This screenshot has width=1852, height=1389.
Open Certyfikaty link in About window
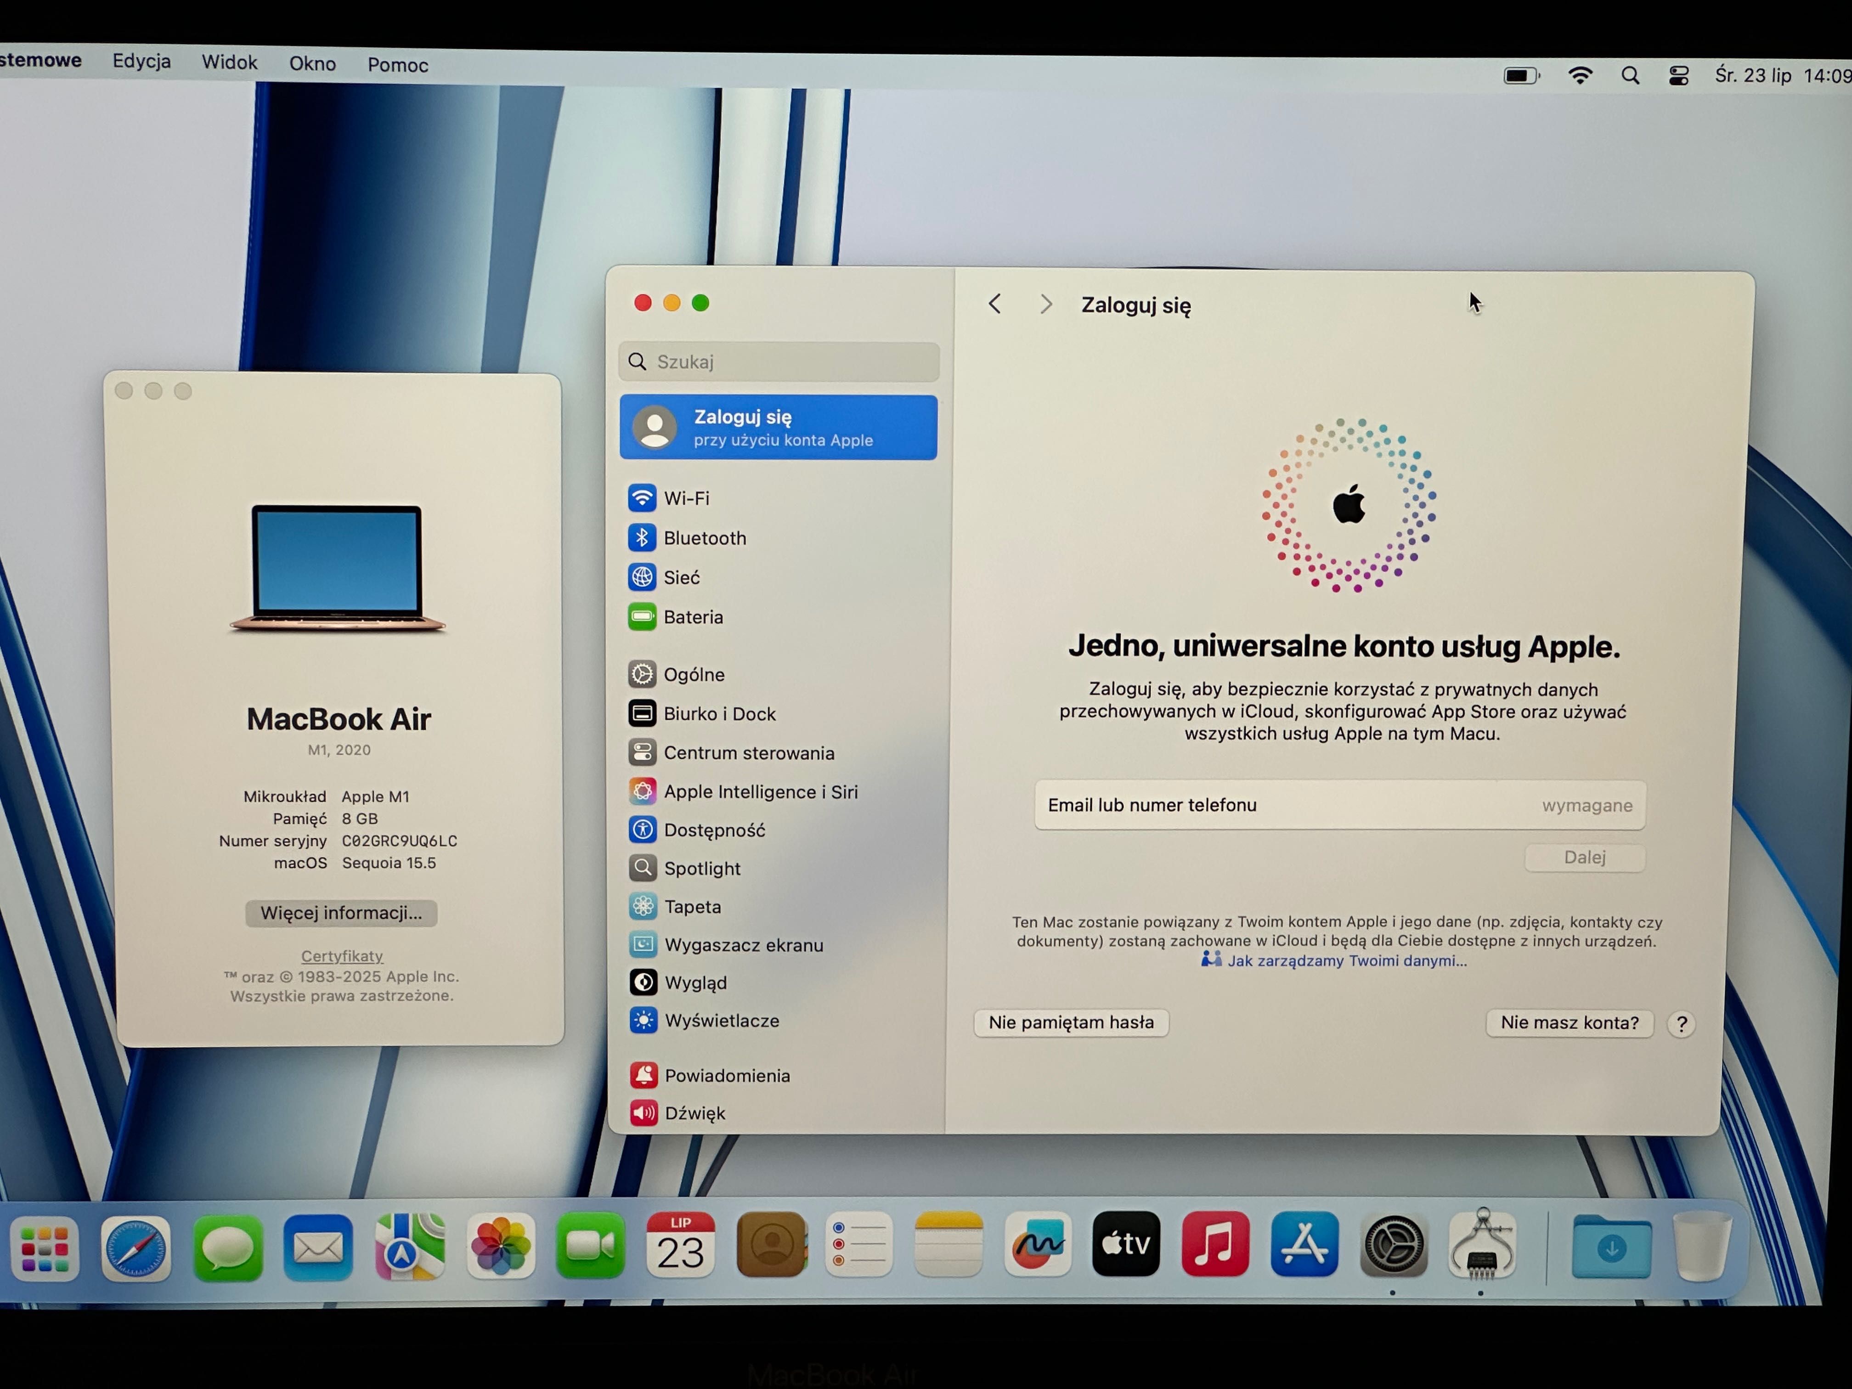point(343,956)
